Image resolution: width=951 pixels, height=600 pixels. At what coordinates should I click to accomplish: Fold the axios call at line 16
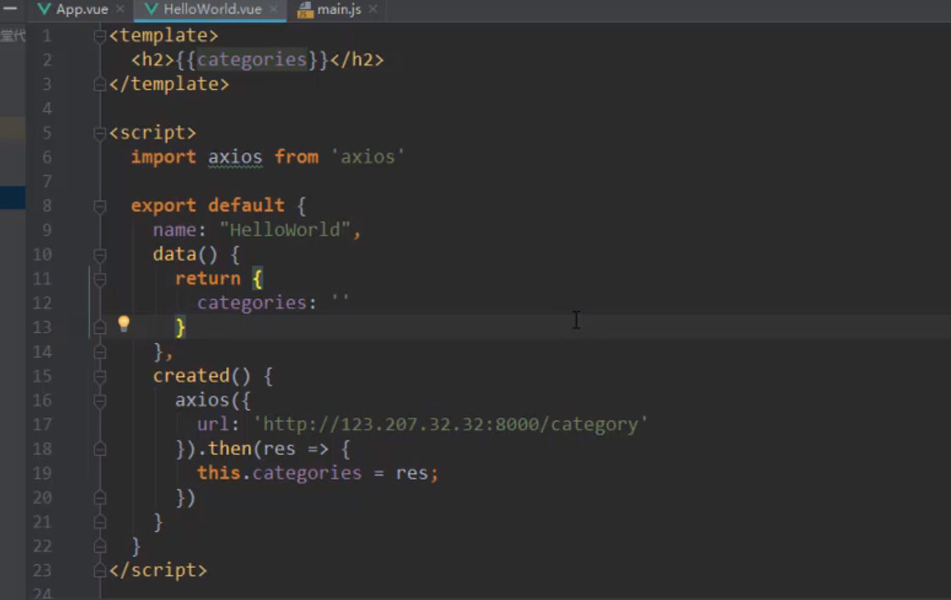100,401
